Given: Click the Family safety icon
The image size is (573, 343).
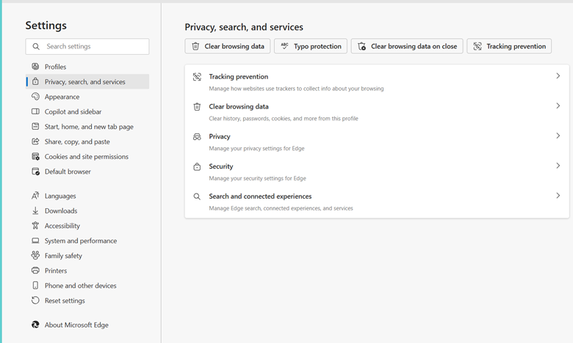Looking at the screenshot, I should tap(35, 256).
